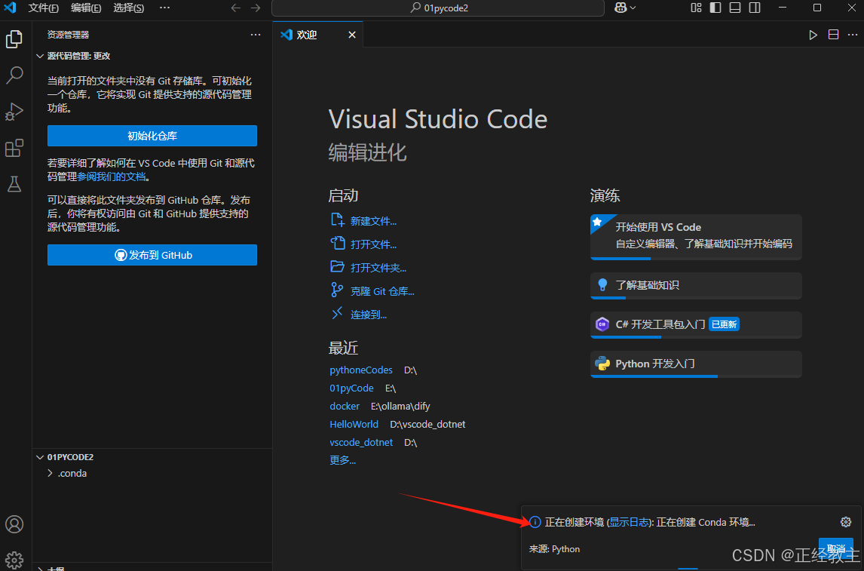Open the 参阅我们的文档 link
This screenshot has height=571, width=864.
tap(112, 177)
